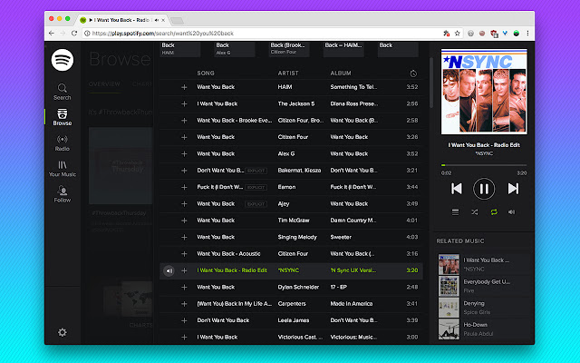This screenshot has height=363, width=580.
Task: Select song Want You Back - Acoustic
Action: coord(228,254)
